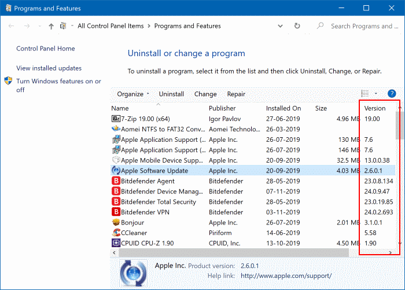
Task: Select CCleaner in the program list
Action: pyautogui.click(x=134, y=233)
